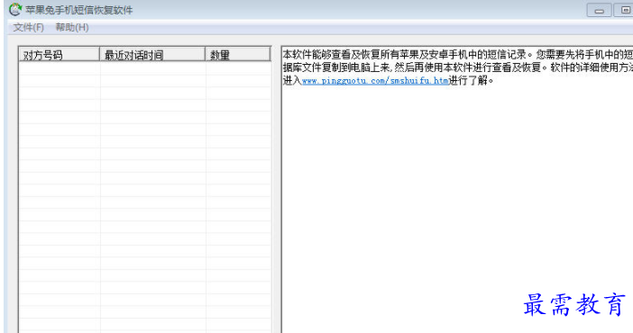Open the 帮助(H) menu

tap(72, 27)
